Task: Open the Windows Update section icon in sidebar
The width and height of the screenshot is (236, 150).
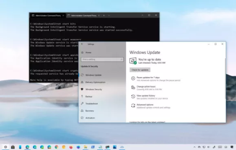Action: [82, 75]
